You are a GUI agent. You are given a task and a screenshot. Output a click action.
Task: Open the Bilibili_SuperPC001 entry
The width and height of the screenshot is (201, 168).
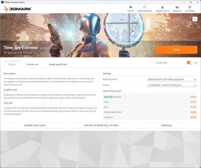coord(113,112)
